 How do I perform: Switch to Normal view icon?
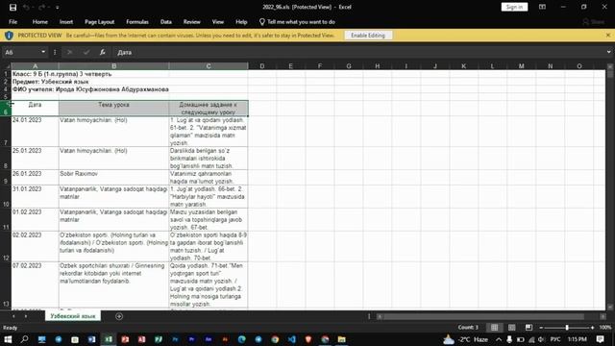(x=494, y=328)
